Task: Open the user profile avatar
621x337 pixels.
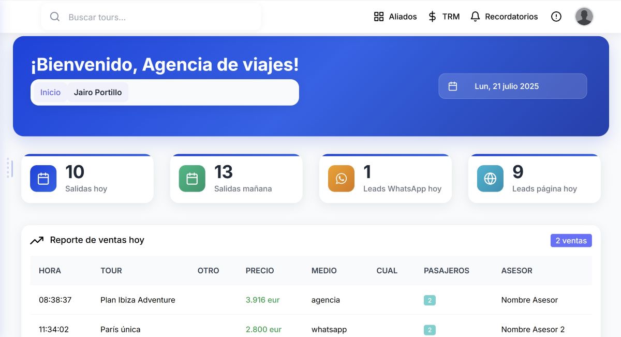Action: [584, 17]
